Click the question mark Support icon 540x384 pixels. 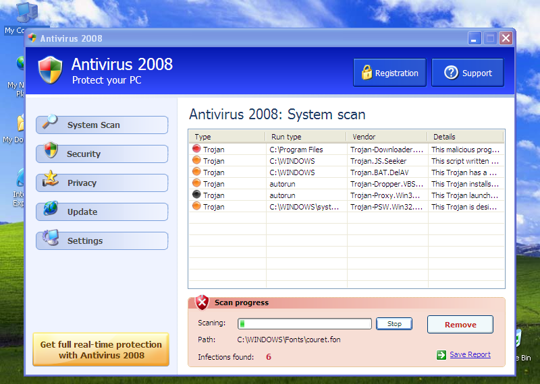[451, 73]
